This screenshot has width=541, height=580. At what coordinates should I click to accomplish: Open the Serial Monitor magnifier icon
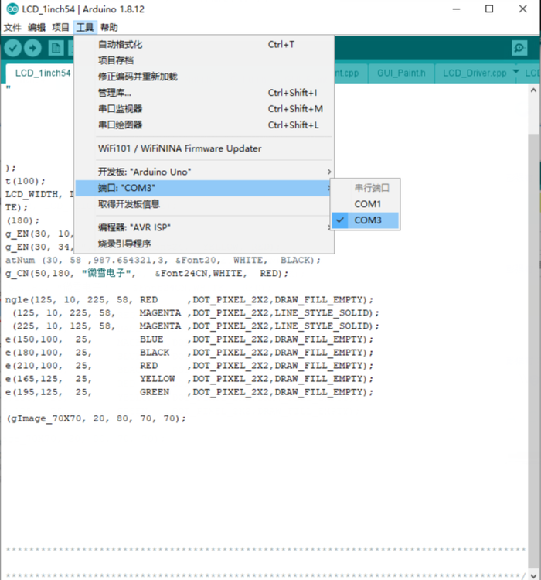pyautogui.click(x=519, y=48)
